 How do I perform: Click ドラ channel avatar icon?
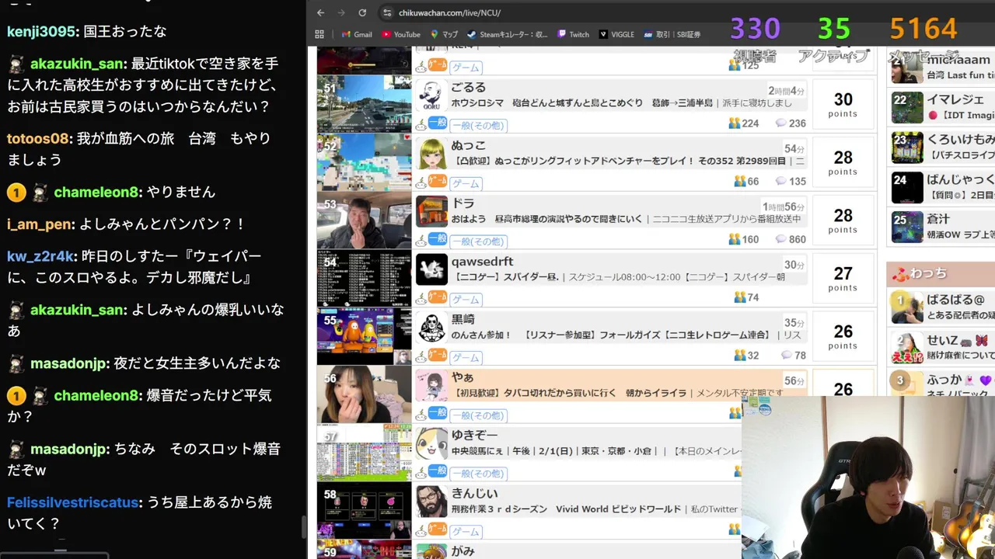431,212
